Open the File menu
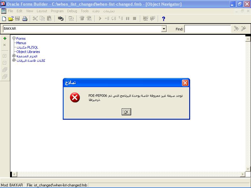 point(10,11)
